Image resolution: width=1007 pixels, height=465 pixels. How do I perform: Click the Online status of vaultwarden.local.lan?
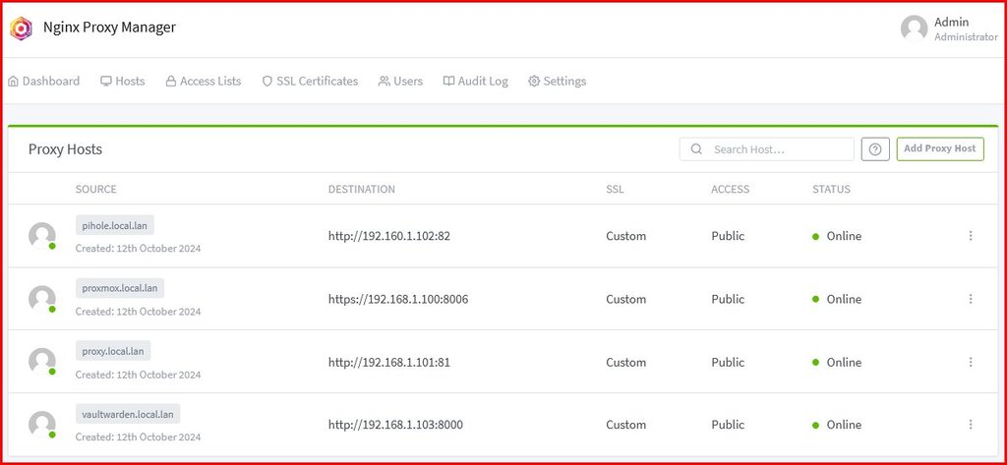pyautogui.click(x=837, y=425)
